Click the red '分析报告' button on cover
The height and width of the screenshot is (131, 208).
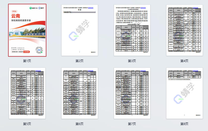(27, 52)
